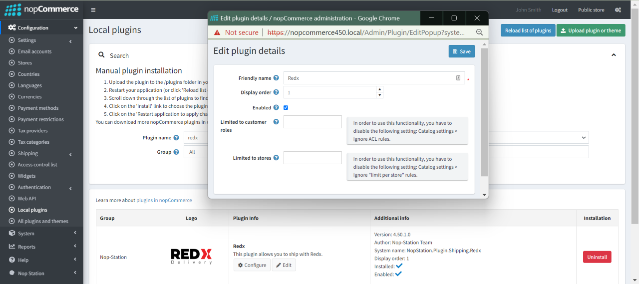Screen dimensions: 639x284
Task: Click the zoom magnifier icon in popup address bar
Action: tap(479, 32)
